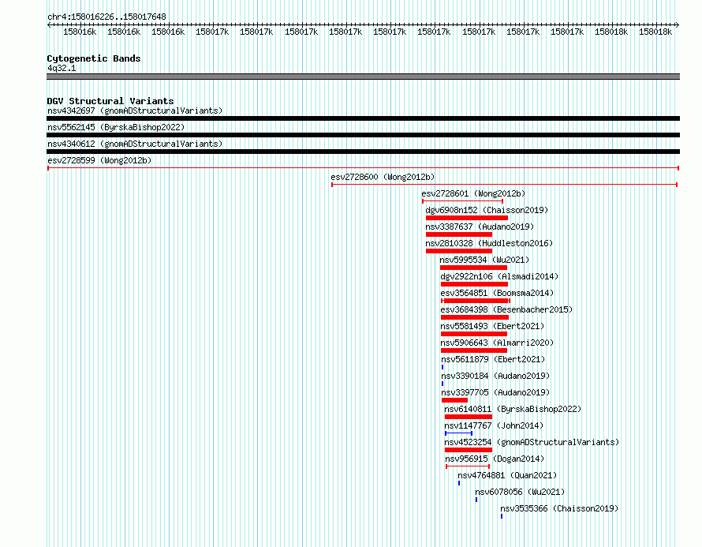Click the red bar under nsv4523254
This screenshot has width=702, height=547.
(x=469, y=450)
